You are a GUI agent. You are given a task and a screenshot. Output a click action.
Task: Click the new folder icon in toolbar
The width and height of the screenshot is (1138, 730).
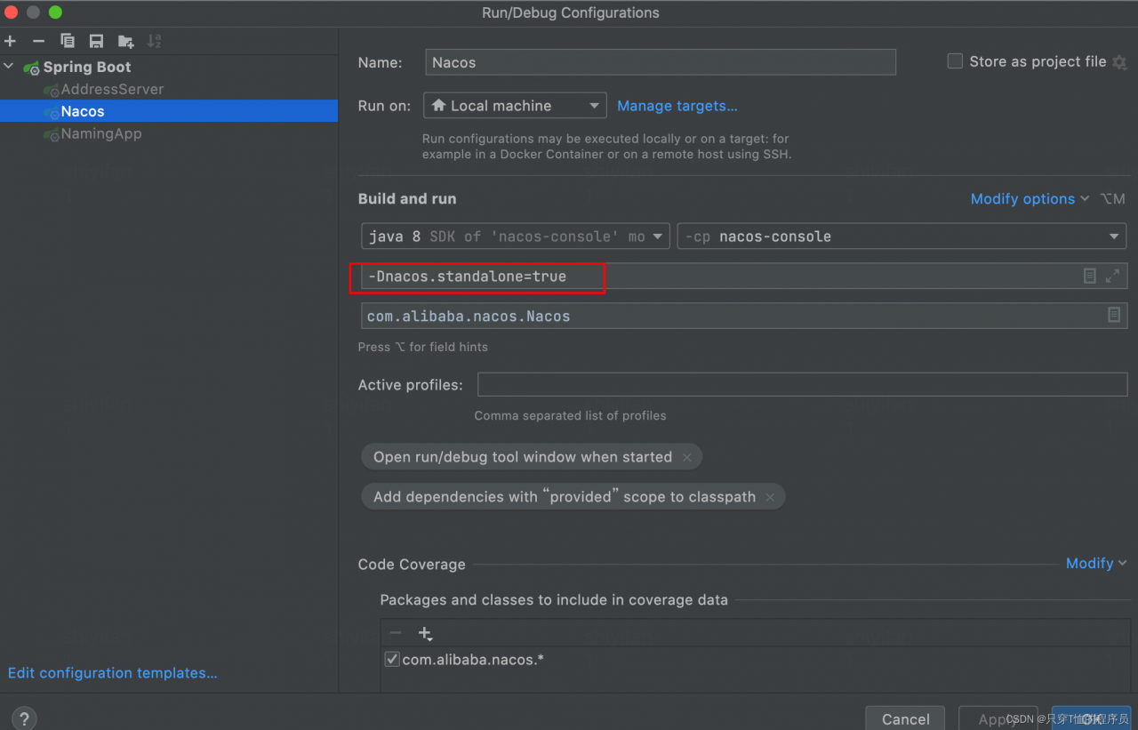(x=125, y=41)
